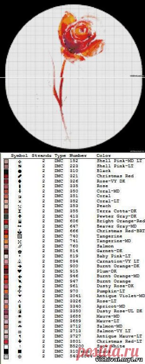The image size is (145, 364).
Task: Select the black circle symbol for DMC 310
Action: click(20, 171)
